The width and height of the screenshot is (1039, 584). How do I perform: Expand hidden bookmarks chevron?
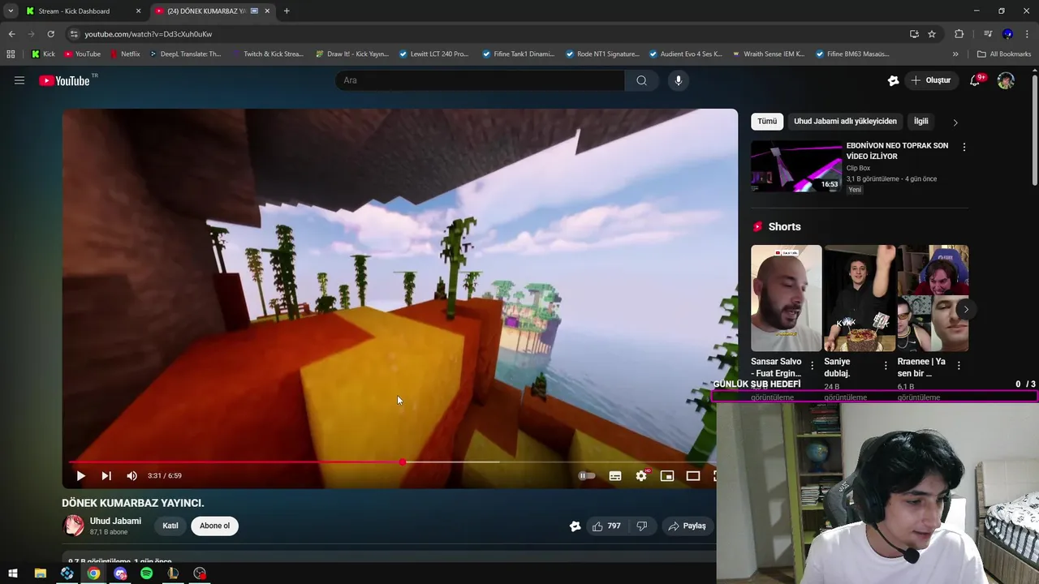pos(955,54)
